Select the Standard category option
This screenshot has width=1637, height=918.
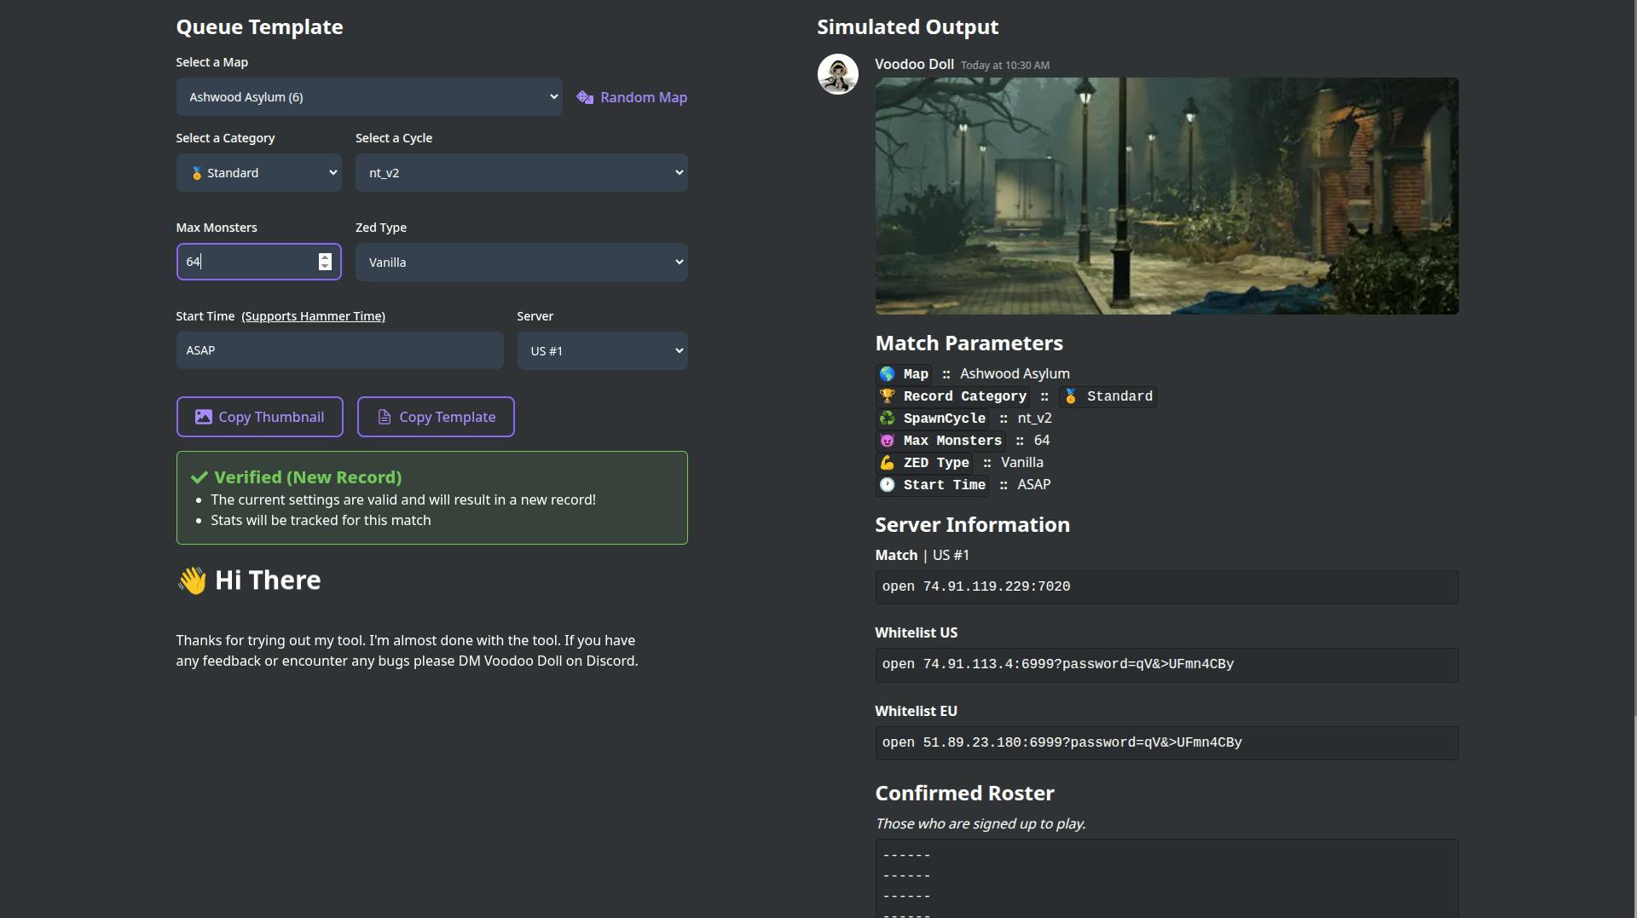(258, 172)
